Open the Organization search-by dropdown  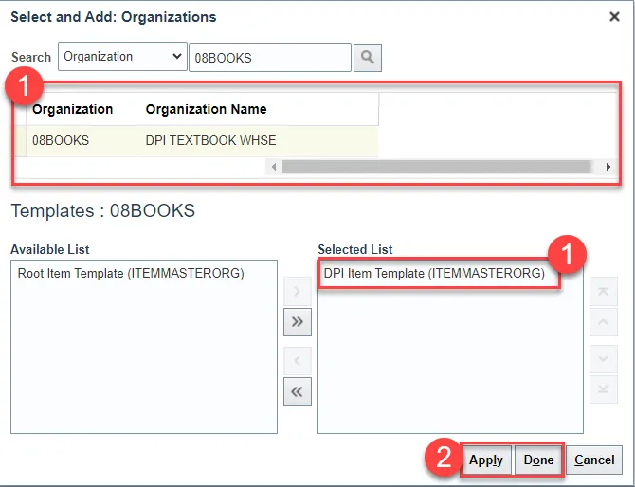tap(122, 56)
